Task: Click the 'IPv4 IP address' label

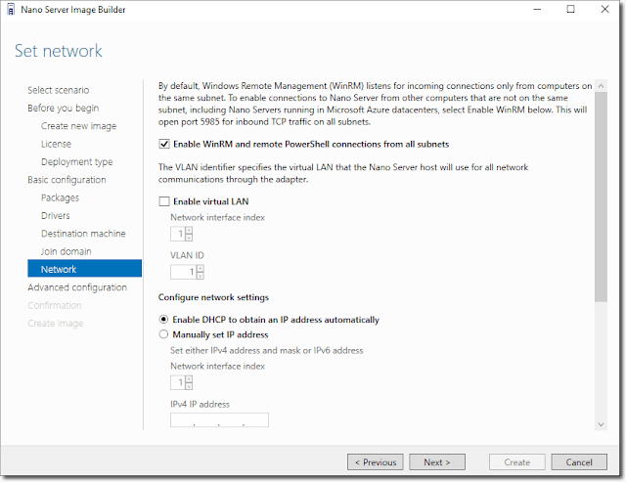Action: [200, 404]
